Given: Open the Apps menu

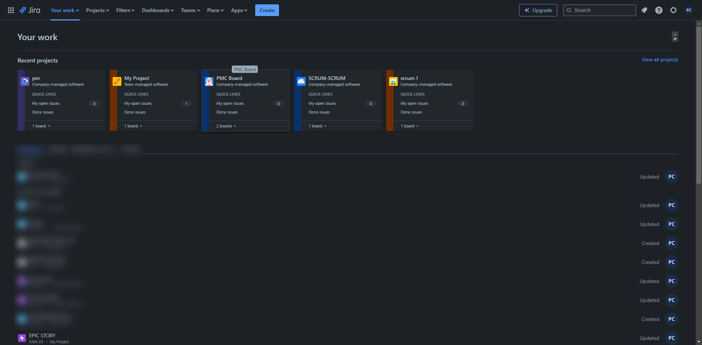Looking at the screenshot, I should pos(239,10).
